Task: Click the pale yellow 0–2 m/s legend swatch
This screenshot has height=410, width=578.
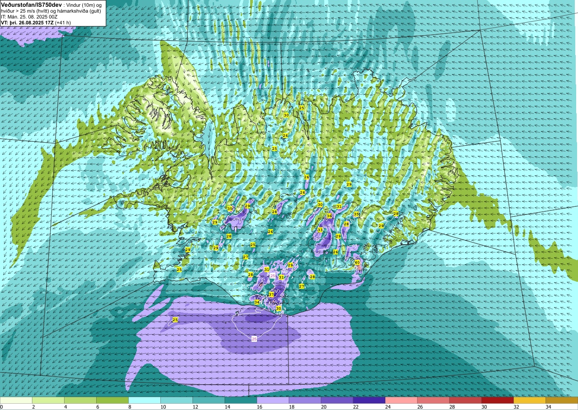Action: tap(16, 400)
